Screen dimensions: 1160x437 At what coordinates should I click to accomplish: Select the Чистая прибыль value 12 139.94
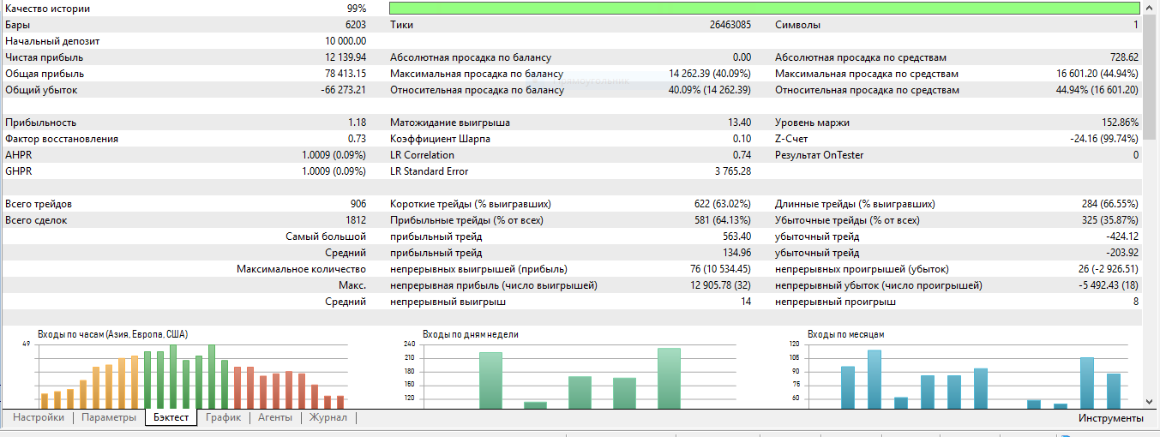pyautogui.click(x=345, y=57)
